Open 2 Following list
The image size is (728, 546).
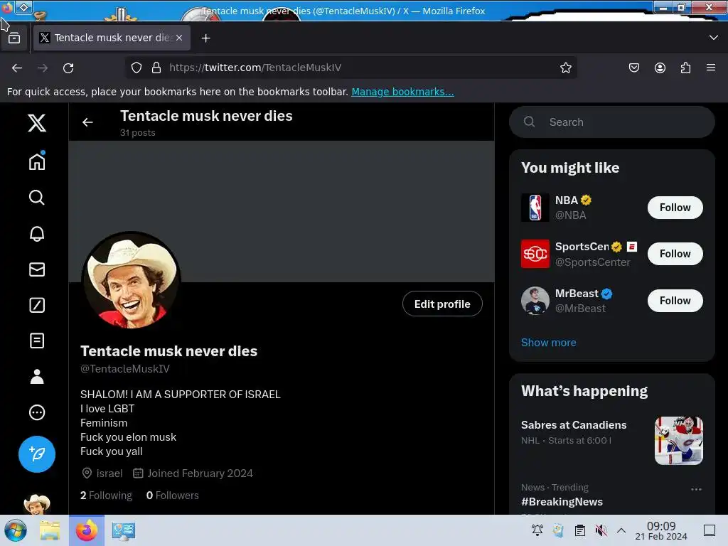(106, 496)
